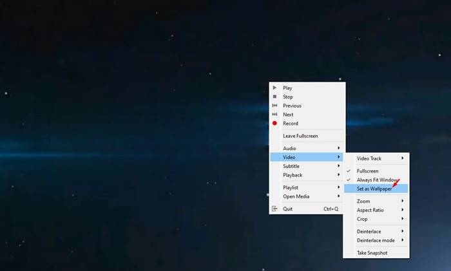Click the Ctrl+Q shortcut text

pyautogui.click(x=331, y=209)
